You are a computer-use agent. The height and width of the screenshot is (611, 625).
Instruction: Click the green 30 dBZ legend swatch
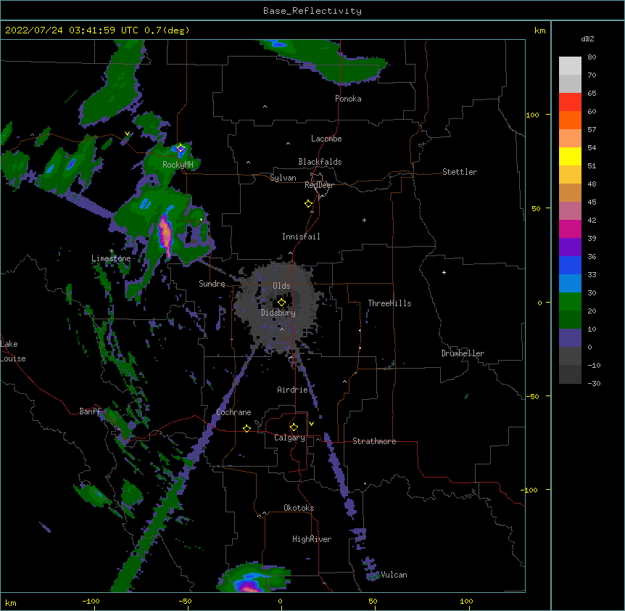click(x=570, y=302)
